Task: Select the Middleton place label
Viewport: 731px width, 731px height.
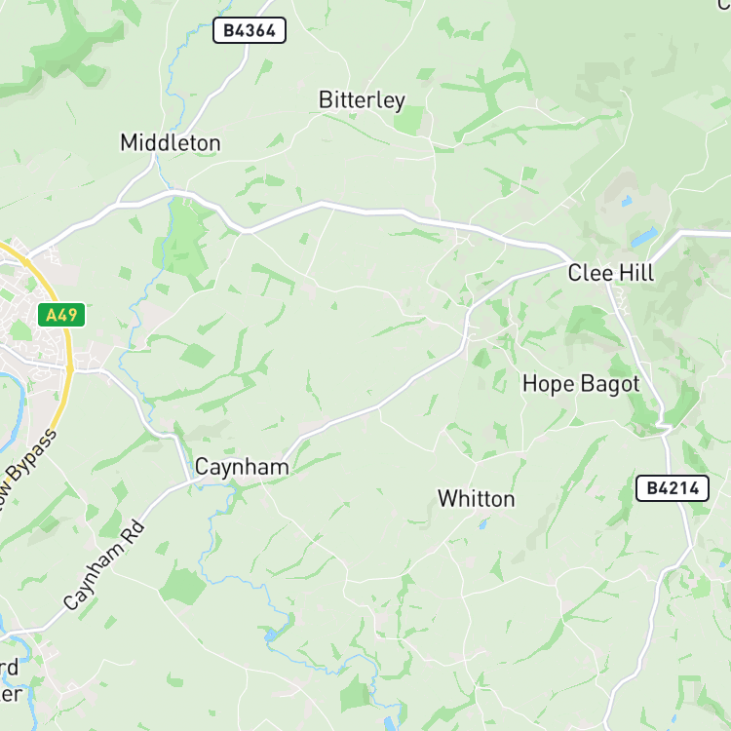Action: 171,142
